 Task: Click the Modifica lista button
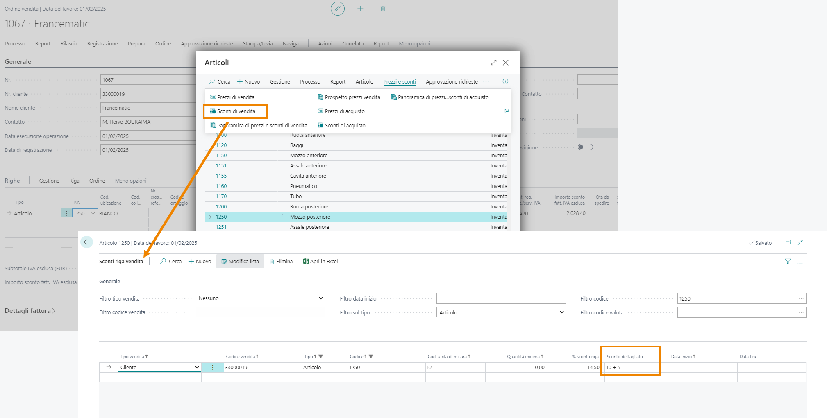(x=240, y=261)
